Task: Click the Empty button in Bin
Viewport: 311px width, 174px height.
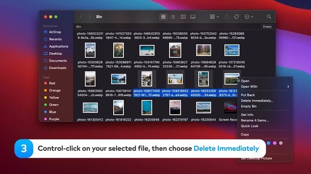Action: coord(267,27)
